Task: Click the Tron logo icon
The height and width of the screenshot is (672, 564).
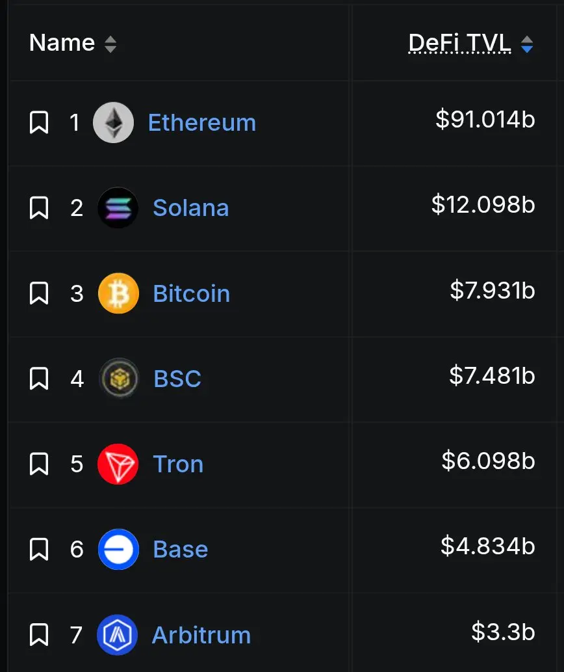Action: click(x=118, y=464)
